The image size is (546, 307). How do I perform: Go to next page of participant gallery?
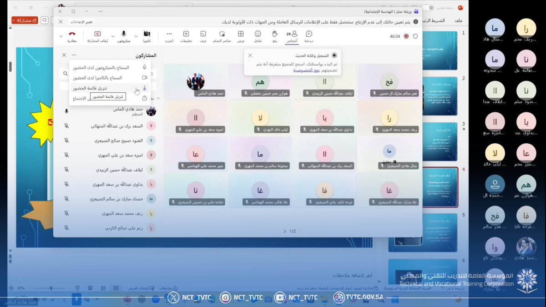pyautogui.click(x=285, y=232)
